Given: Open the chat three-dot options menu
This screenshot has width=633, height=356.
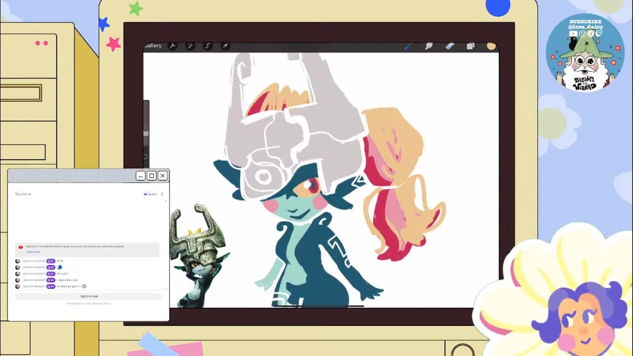Looking at the screenshot, I should click(162, 194).
